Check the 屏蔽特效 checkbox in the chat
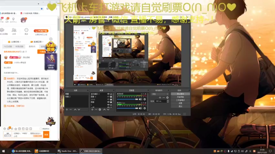Image resolution: width=275 pixels, height=154 pixels. tap(41, 129)
